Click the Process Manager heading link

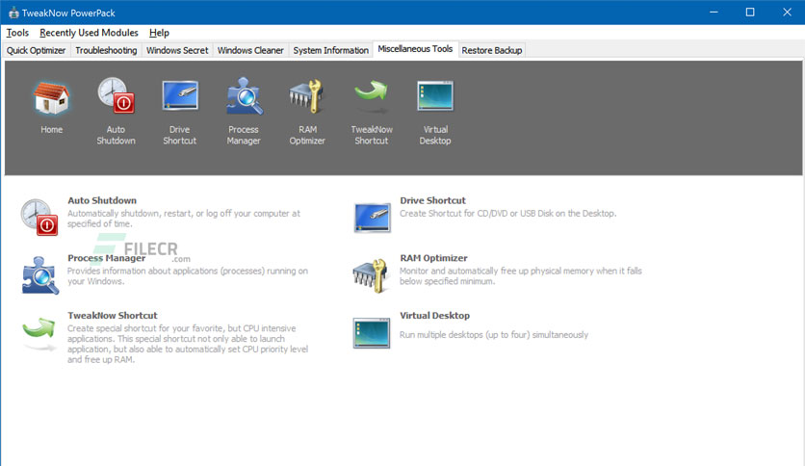point(107,258)
